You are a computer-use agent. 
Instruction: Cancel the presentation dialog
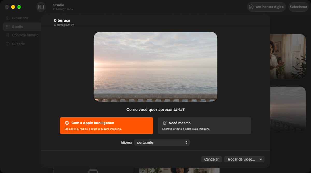(x=211, y=159)
